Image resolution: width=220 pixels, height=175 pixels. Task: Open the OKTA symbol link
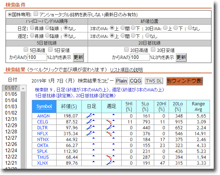[43, 146]
